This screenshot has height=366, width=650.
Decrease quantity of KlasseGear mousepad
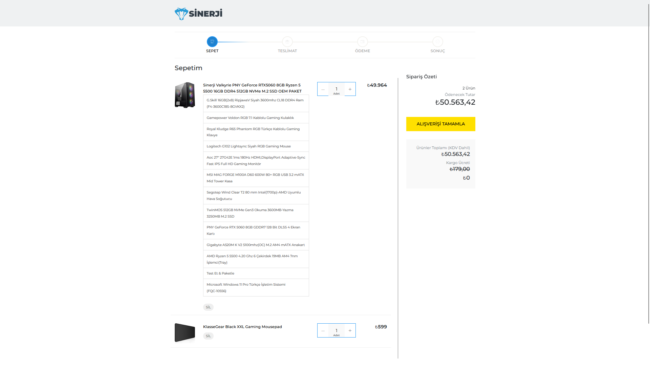(x=323, y=330)
